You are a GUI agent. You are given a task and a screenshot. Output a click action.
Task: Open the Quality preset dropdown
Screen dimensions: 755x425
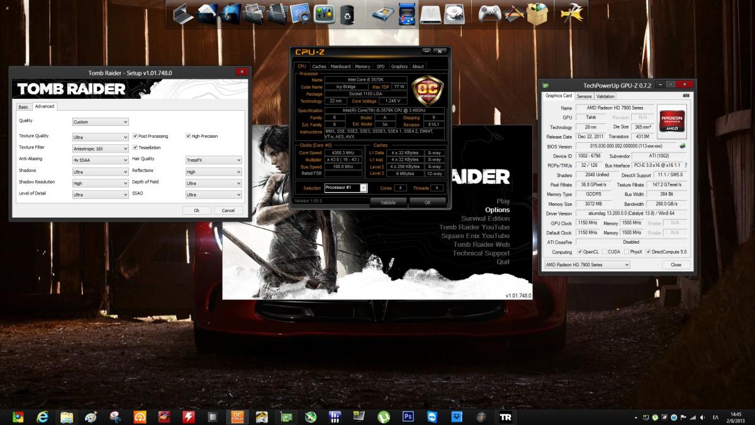point(101,122)
